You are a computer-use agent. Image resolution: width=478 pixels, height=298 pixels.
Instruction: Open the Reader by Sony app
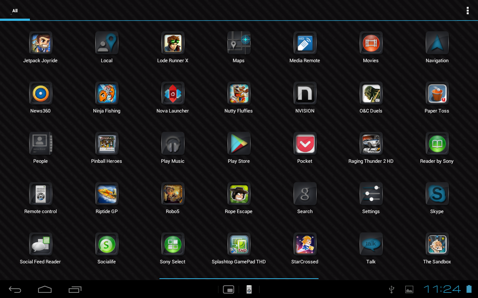click(437, 143)
